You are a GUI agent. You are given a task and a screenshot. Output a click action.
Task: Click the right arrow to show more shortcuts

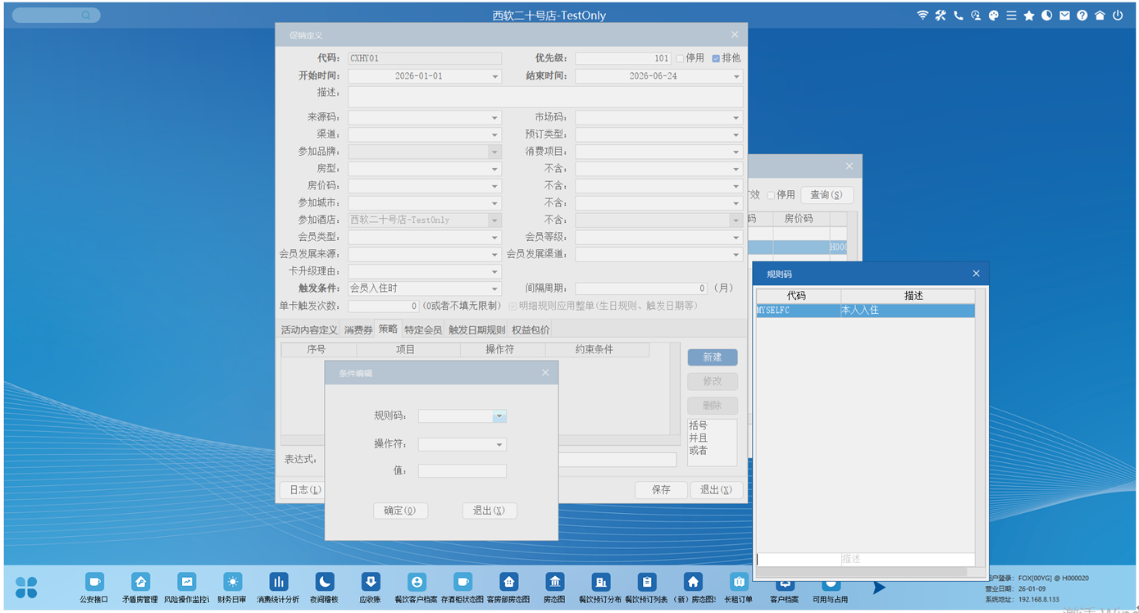(x=879, y=588)
